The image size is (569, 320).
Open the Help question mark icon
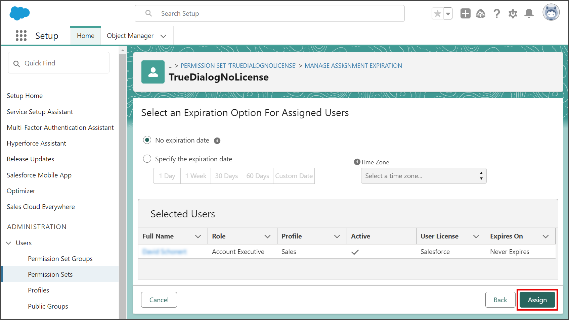click(496, 13)
